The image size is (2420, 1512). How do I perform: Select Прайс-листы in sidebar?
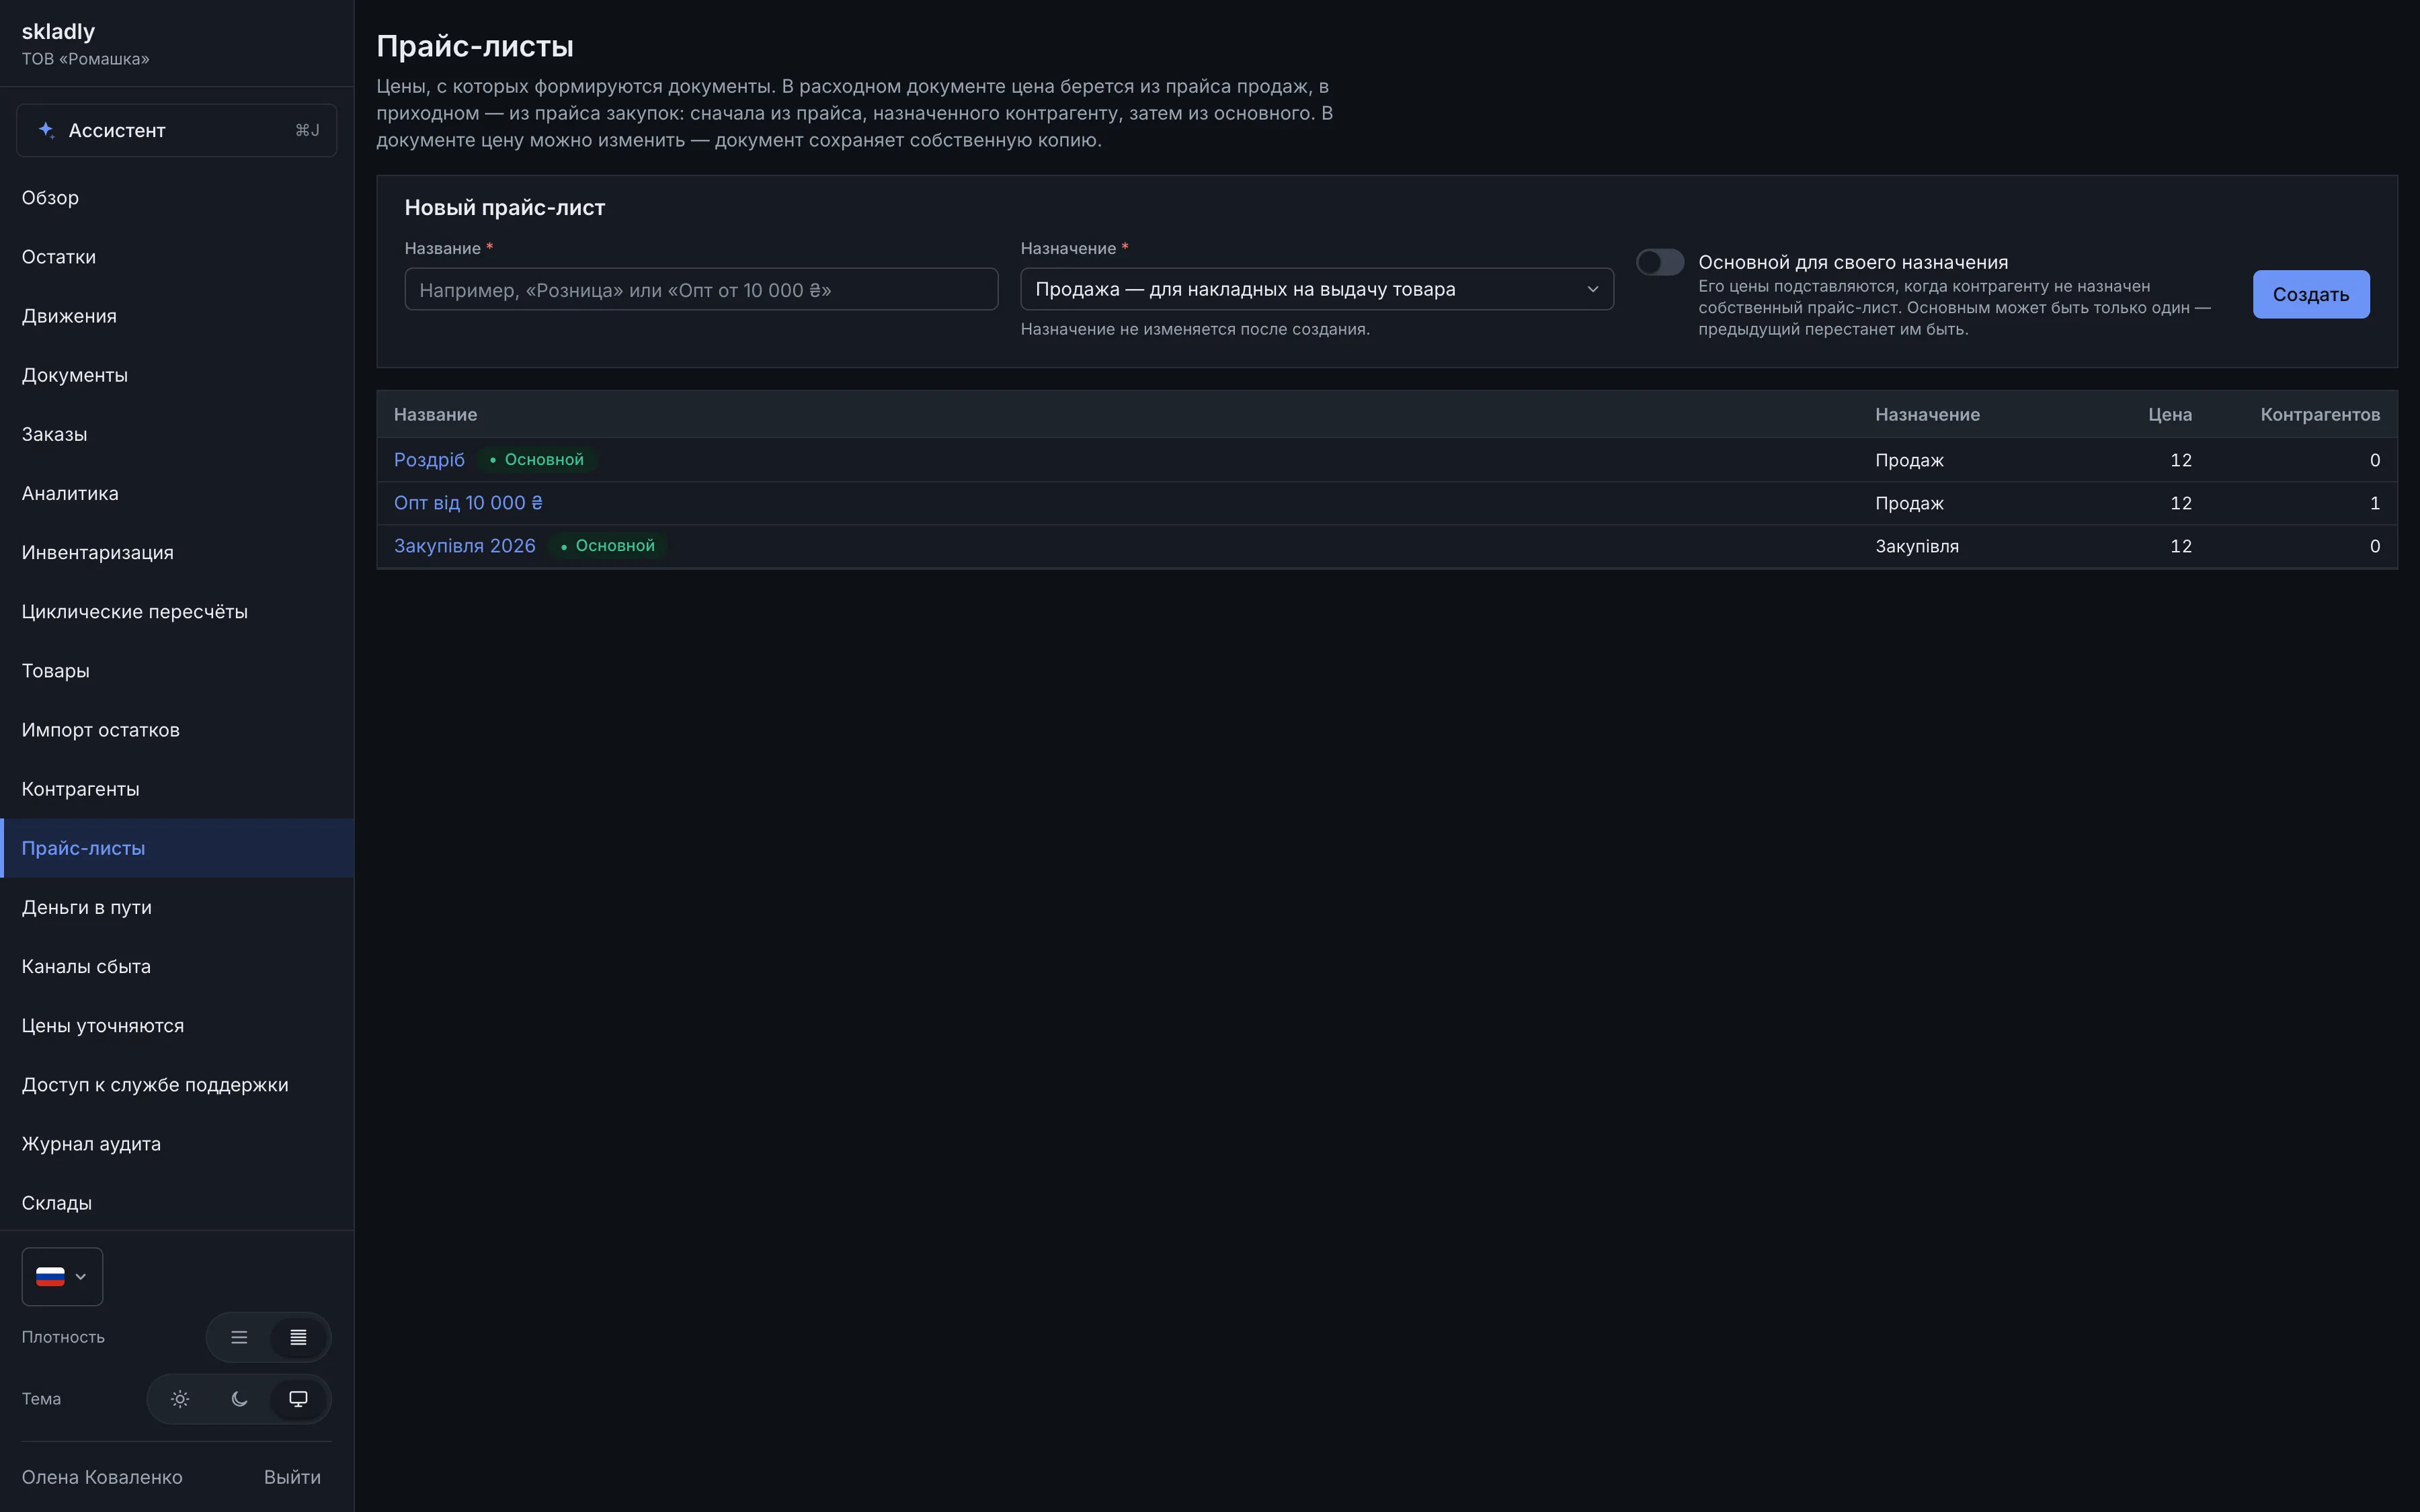pos(177,848)
